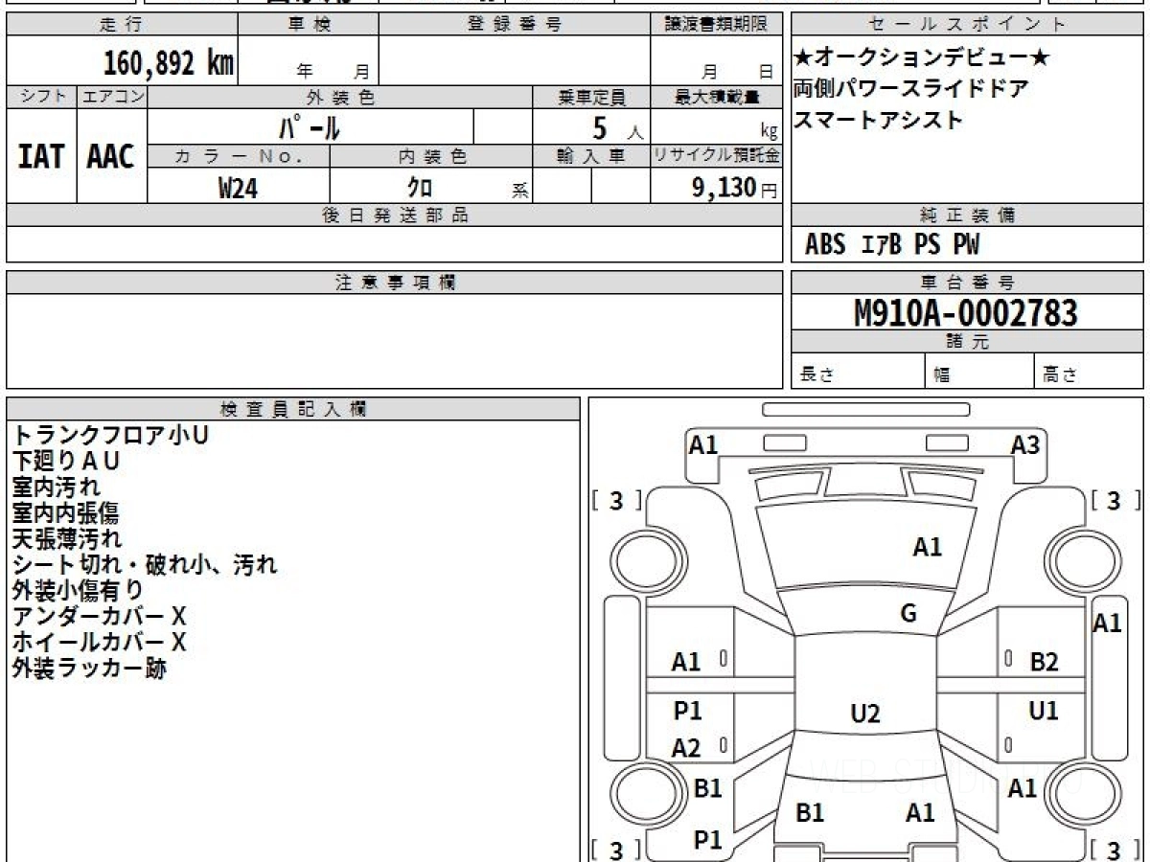This screenshot has width=1150, height=862.
Task: Click the 最大積載量 header
Action: [717, 97]
